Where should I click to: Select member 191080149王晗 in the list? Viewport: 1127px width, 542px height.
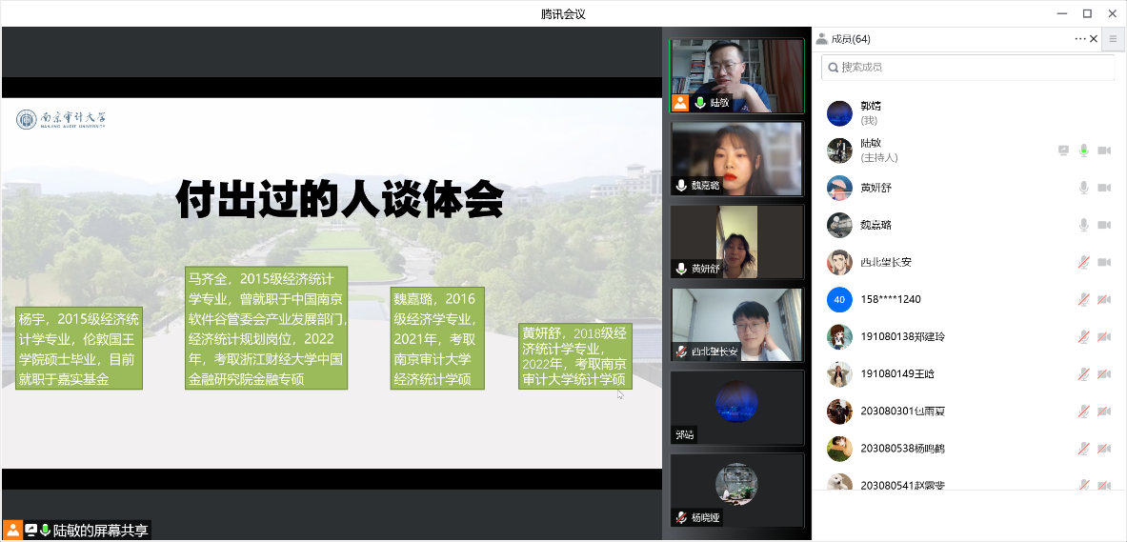pyautogui.click(x=897, y=374)
